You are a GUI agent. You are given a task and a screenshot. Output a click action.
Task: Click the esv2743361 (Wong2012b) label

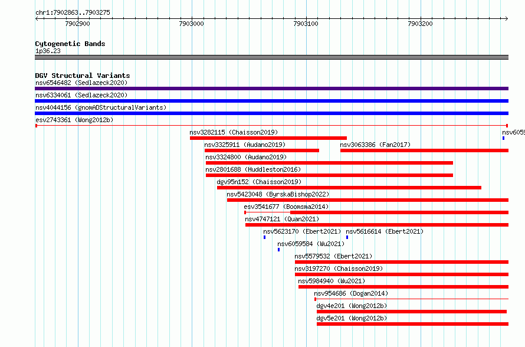click(74, 120)
